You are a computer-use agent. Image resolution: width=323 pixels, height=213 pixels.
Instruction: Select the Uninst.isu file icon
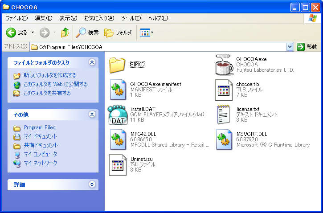tap(118, 164)
